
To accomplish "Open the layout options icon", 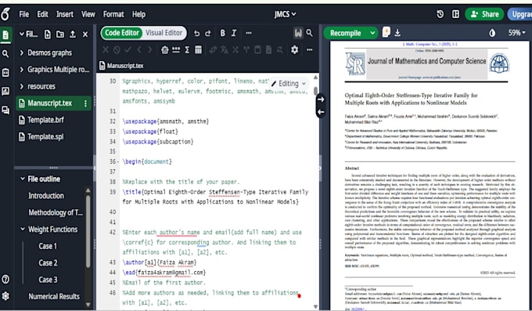I will click(x=455, y=14).
